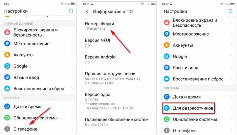Expand chevron beside Язык и ввод, 13:50 screen
The image size is (237, 135).
tap(72, 77)
